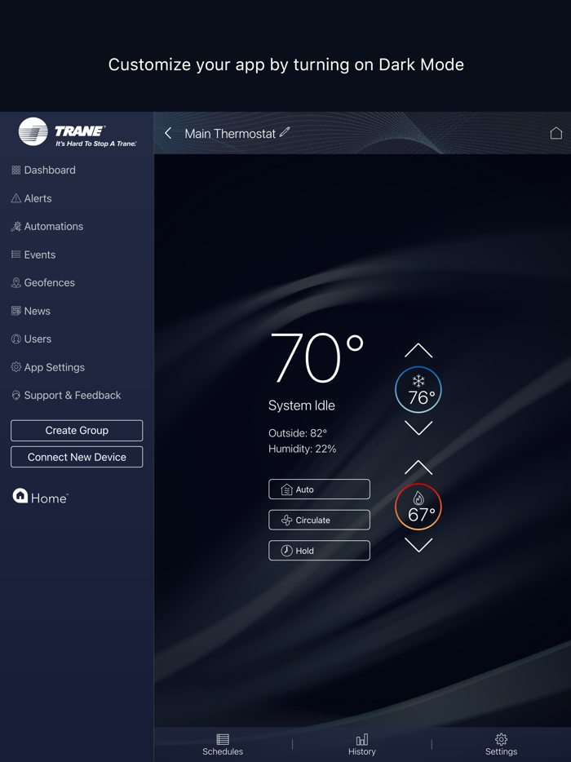Viewport: 571px width, 762px height.
Task: Click the System Idle status text
Action: 302,405
